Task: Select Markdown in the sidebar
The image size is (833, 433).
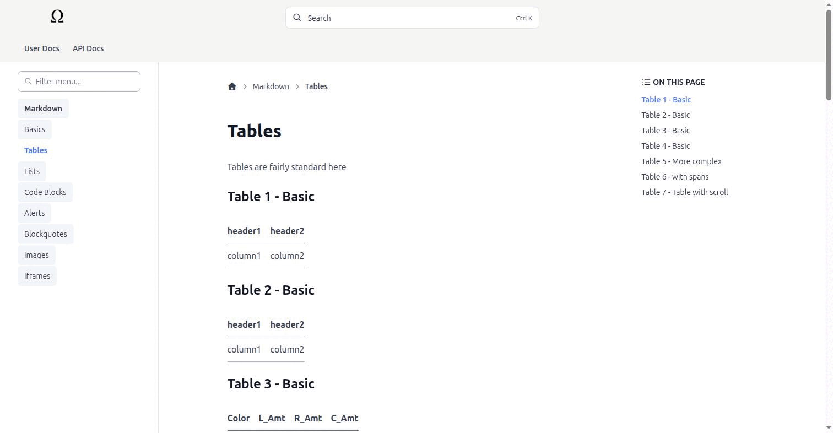Action: 43,109
